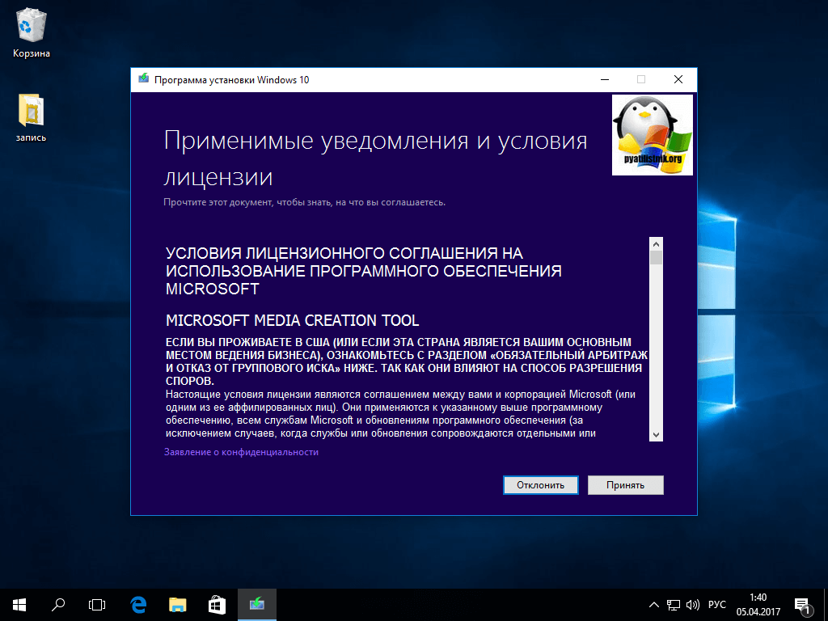The height and width of the screenshot is (621, 828).
Task: Click the Принять (Accept) button
Action: (x=625, y=485)
